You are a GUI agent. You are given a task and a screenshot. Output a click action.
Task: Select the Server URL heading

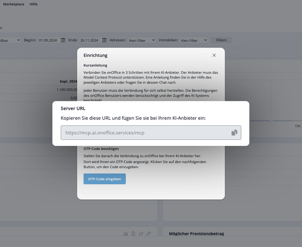(73, 108)
